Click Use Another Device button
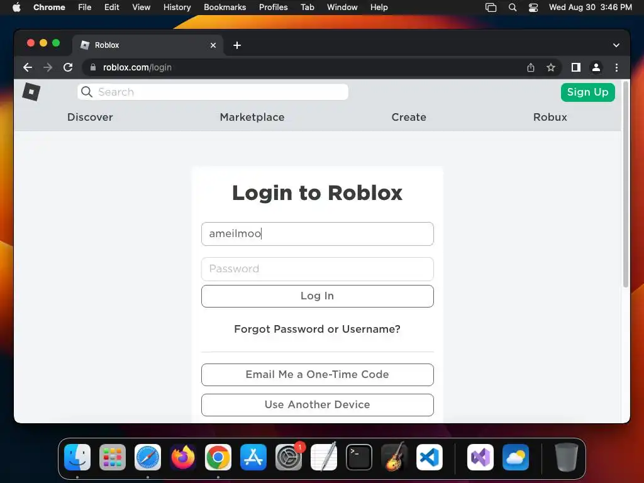This screenshot has height=483, width=644. click(318, 404)
